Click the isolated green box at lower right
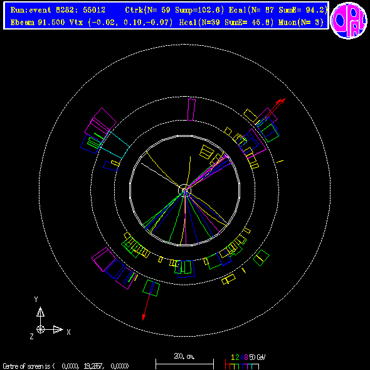370x370 pixels. [261, 258]
